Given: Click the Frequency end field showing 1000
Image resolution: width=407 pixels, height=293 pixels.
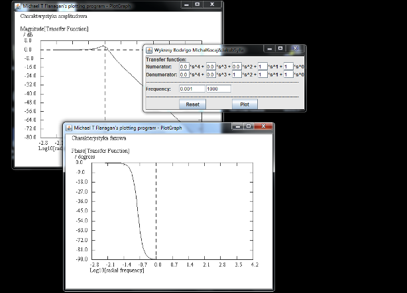Looking at the screenshot, I should click(219, 89).
